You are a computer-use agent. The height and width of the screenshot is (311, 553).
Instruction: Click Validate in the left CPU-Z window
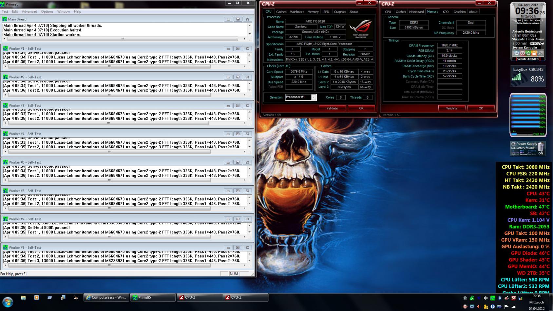[332, 108]
